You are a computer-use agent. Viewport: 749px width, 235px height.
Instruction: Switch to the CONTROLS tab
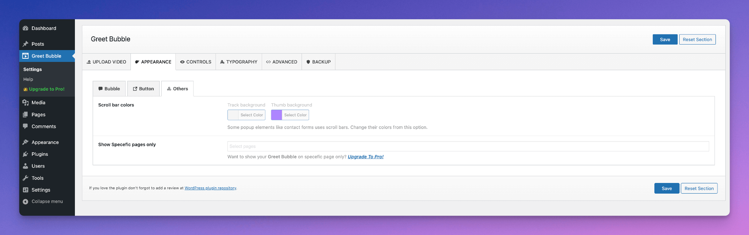tap(196, 62)
